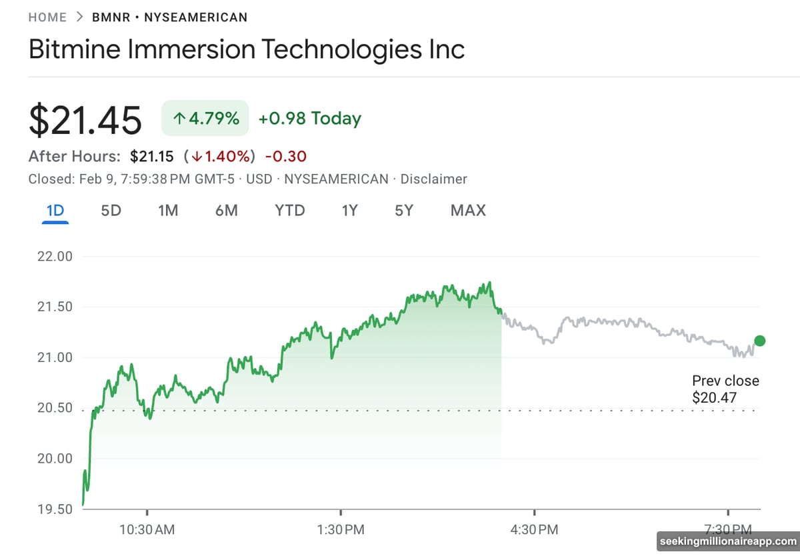Show the MAX time range
Screen dimensions: 800x558
468,211
